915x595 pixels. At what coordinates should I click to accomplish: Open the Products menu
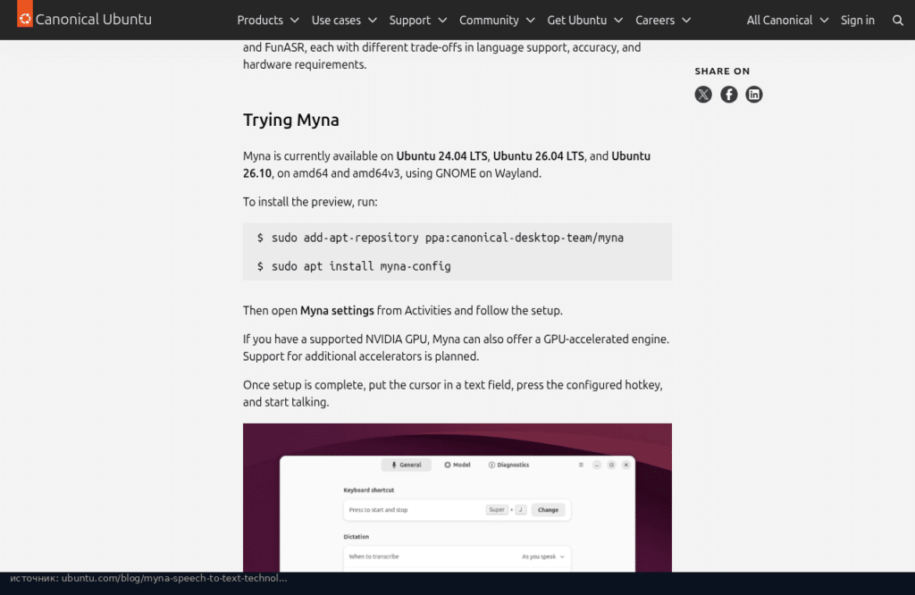(268, 21)
